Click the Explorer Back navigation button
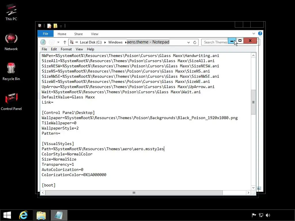295x221 pixels. 43,42
